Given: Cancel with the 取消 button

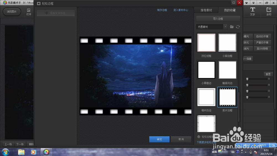Looking at the screenshot, I should [181, 139].
